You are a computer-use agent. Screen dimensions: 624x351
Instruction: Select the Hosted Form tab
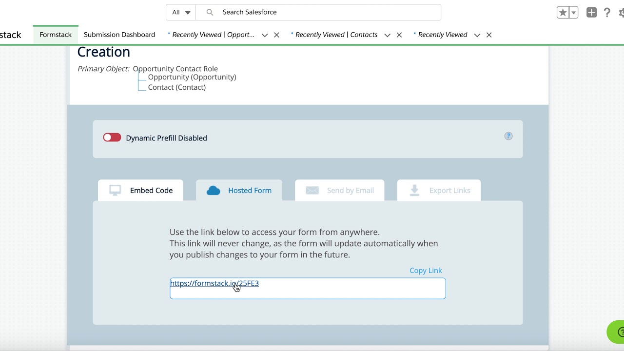click(239, 190)
